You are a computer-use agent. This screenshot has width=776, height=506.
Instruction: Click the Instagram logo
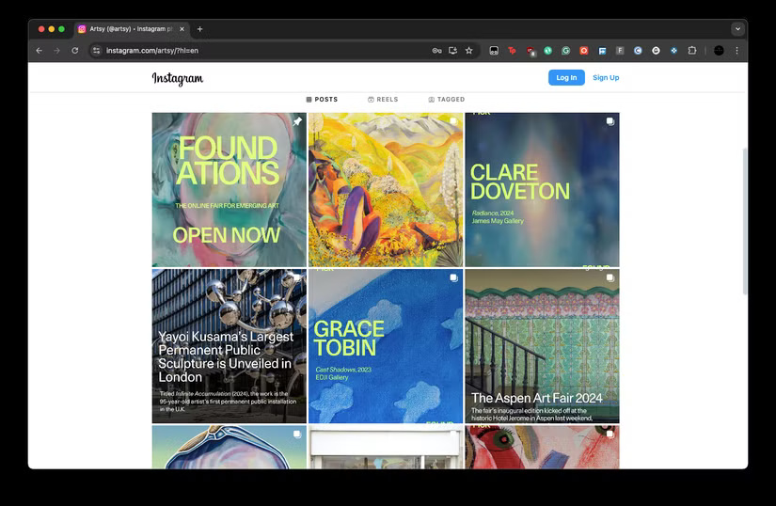[x=178, y=78]
